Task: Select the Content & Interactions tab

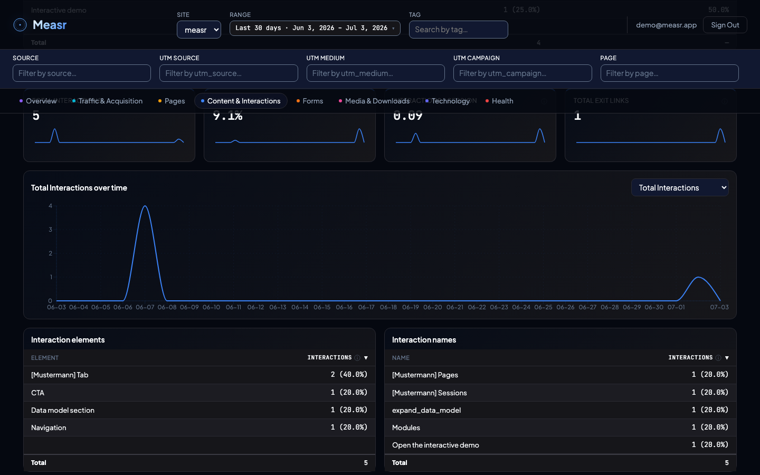Action: coord(241,101)
